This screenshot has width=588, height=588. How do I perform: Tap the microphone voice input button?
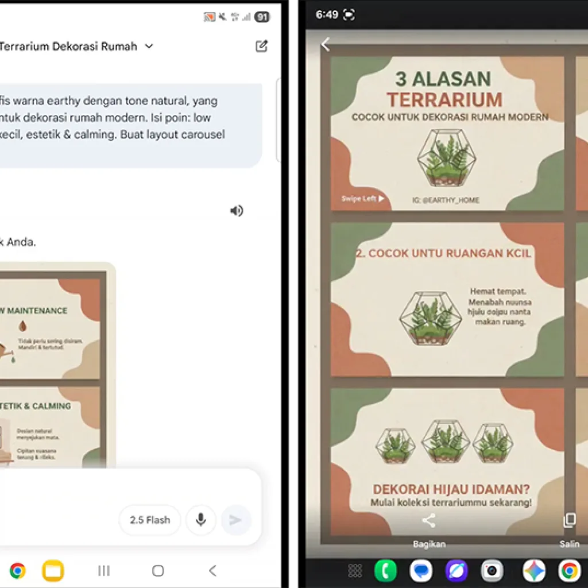click(x=201, y=520)
